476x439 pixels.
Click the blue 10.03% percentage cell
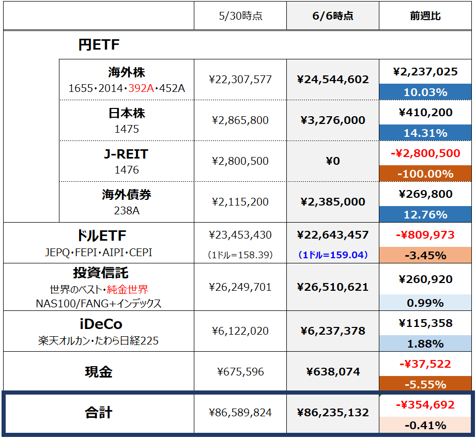tap(425, 92)
